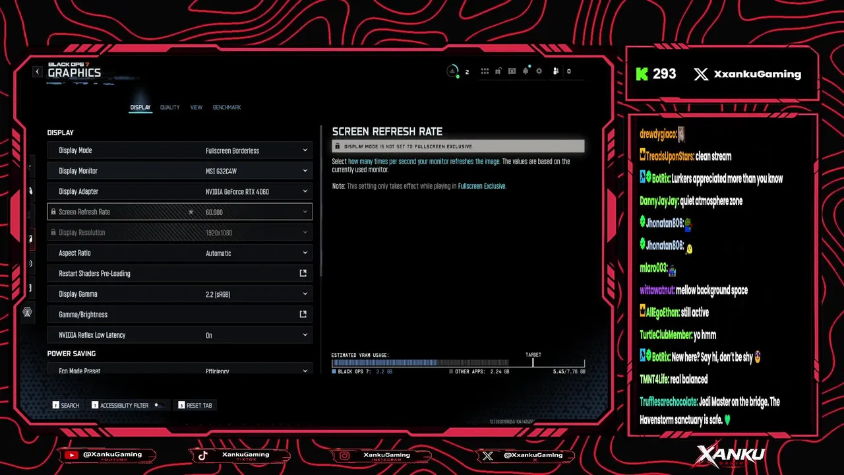Click chat message from Trufflesarechocolate
This screenshot has height=475, width=844.
tap(710, 410)
